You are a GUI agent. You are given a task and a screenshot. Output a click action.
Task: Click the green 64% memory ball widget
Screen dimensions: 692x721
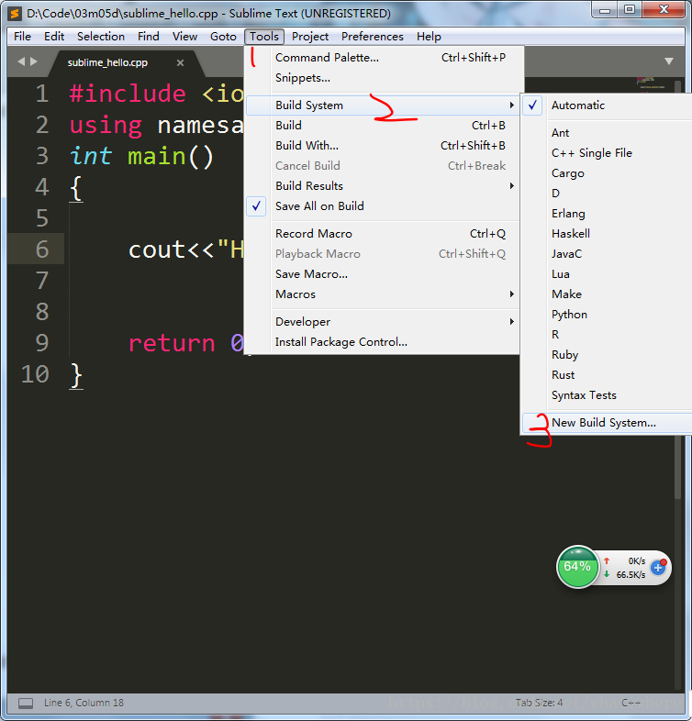[x=577, y=567]
